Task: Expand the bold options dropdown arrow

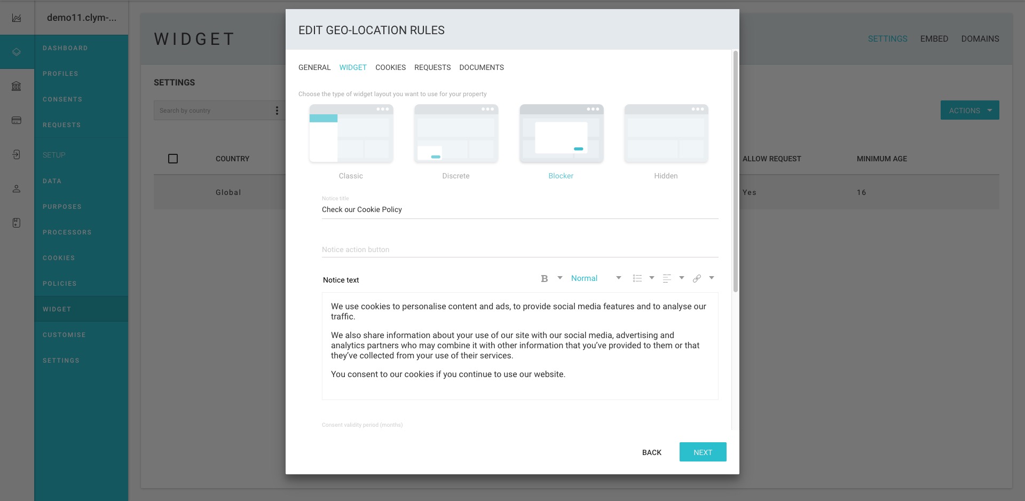Action: (560, 278)
